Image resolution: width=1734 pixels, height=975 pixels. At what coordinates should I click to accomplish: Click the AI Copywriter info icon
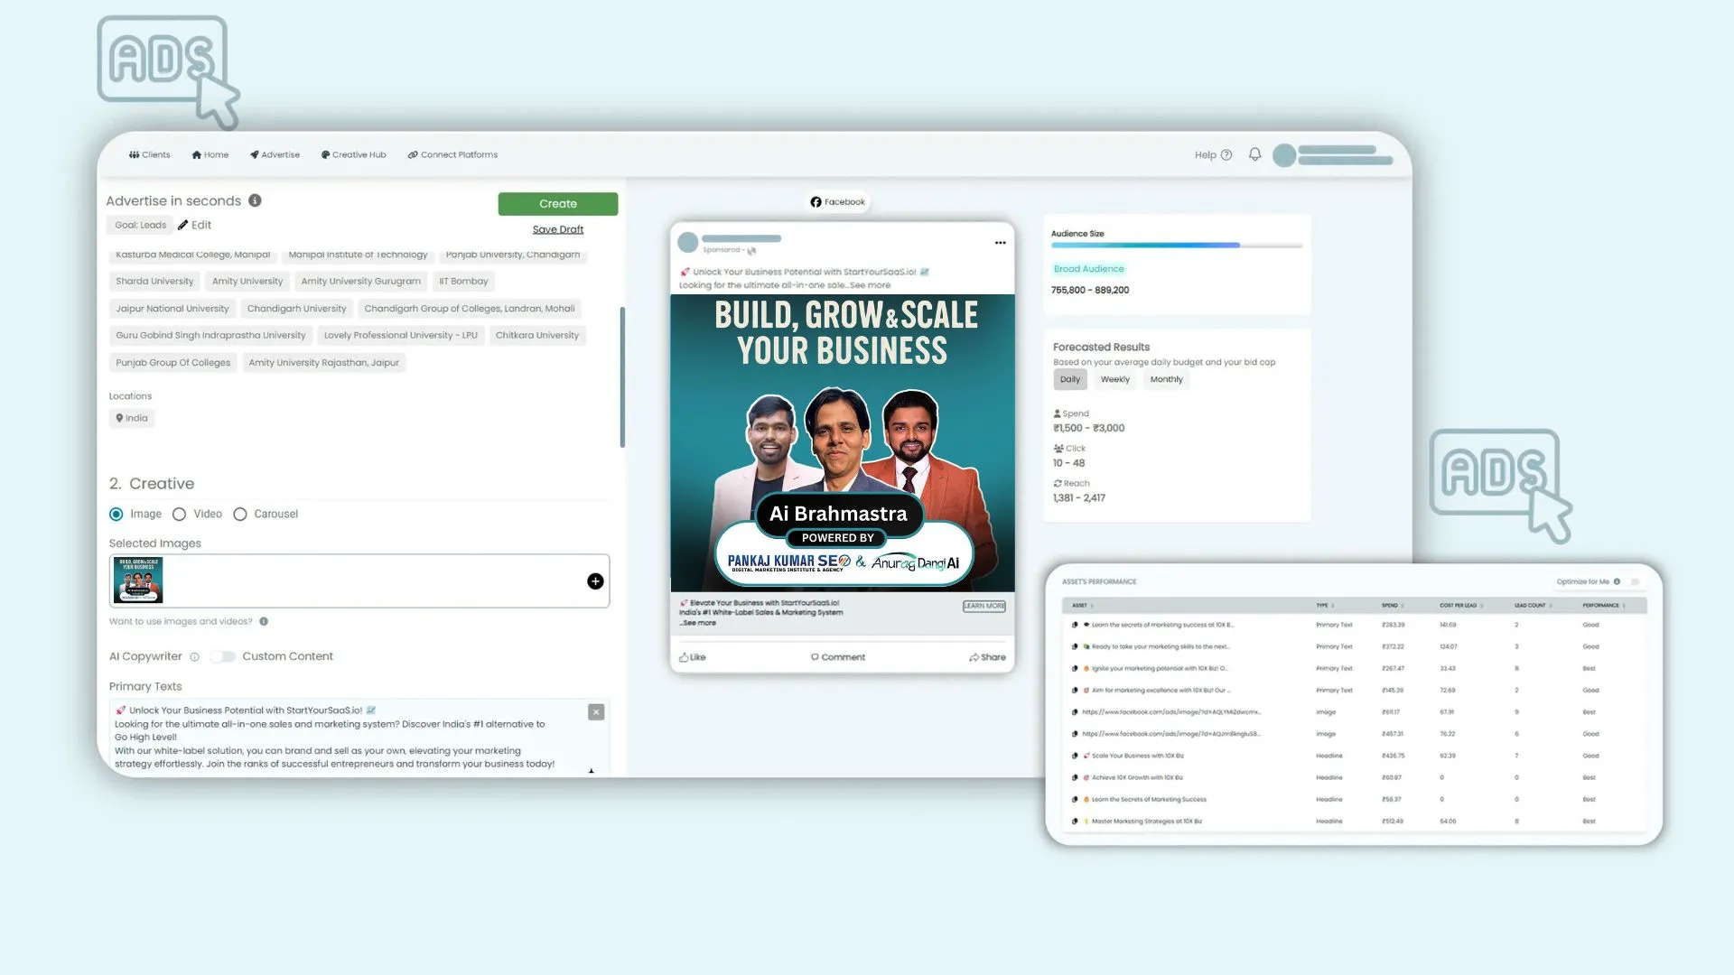click(x=194, y=657)
